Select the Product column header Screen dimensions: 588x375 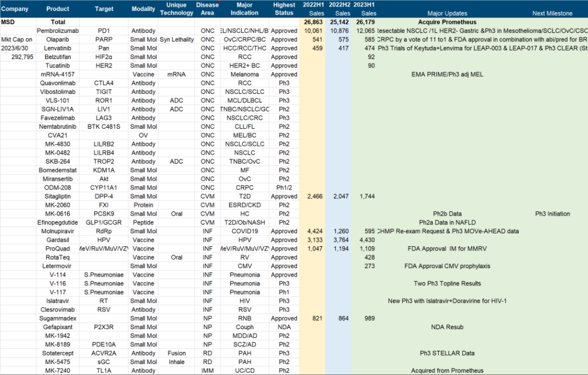[58, 9]
